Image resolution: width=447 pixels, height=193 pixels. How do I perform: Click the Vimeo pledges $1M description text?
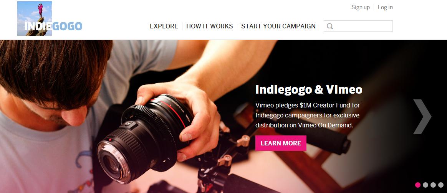tap(308, 115)
